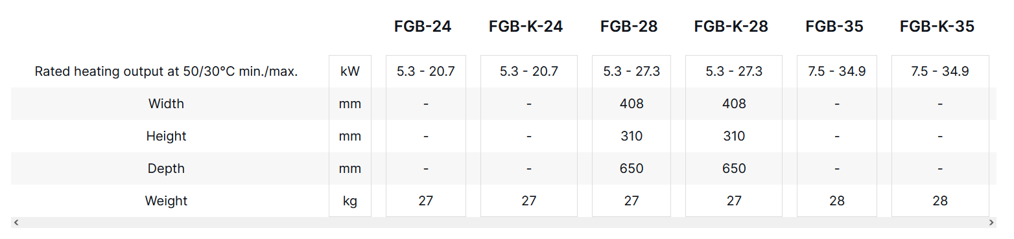1014x239 pixels.
Task: Click the kg unit cell
Action: [350, 201]
